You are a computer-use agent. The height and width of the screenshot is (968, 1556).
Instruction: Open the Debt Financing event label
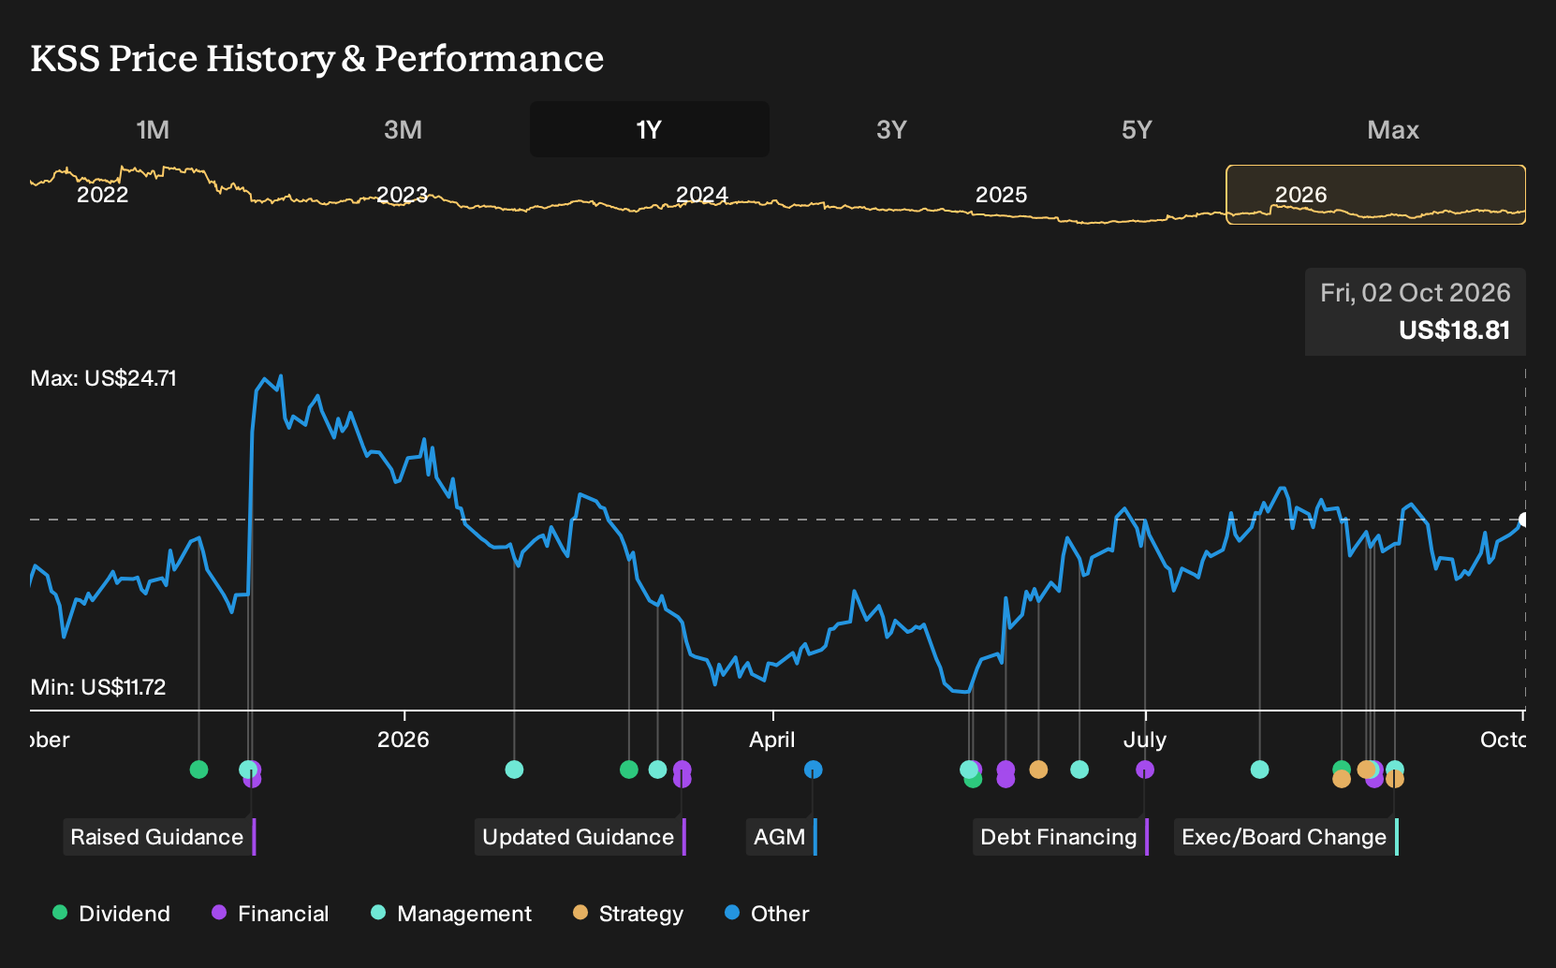[x=1061, y=837]
